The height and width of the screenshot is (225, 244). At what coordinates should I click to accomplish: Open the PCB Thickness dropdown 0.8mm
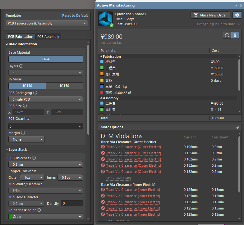click(x=46, y=164)
